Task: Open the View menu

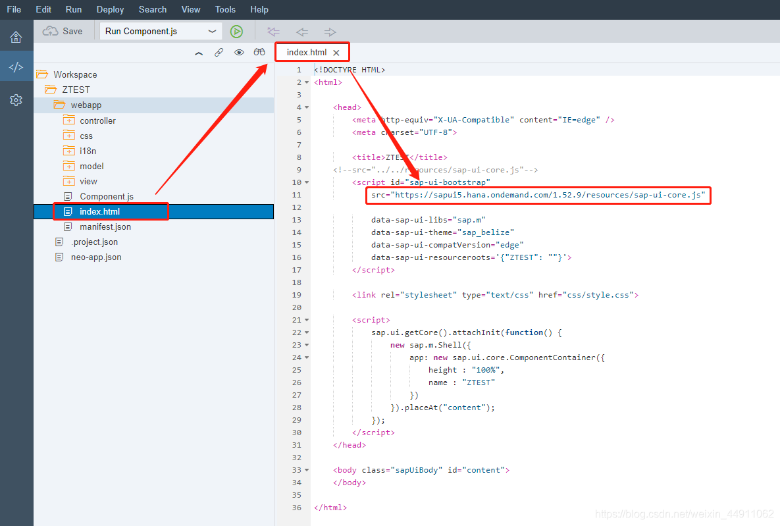Action: coord(191,9)
